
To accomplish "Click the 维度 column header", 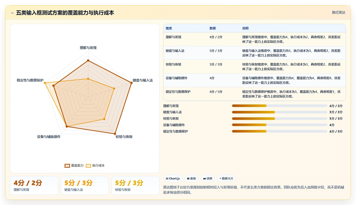I will click(169, 28).
